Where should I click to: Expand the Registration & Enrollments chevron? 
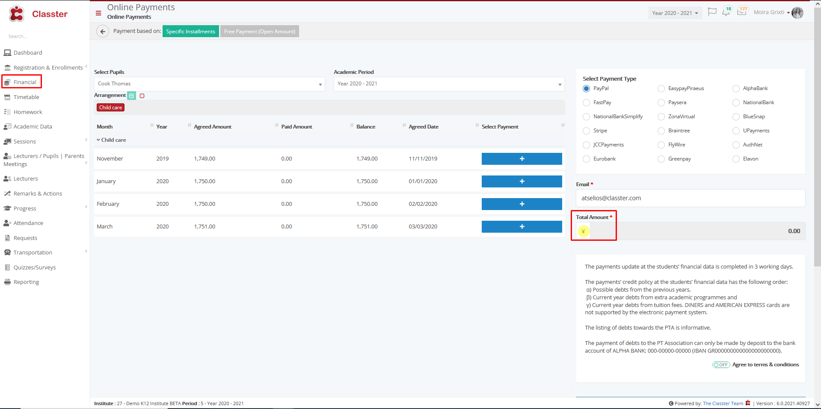tap(86, 66)
